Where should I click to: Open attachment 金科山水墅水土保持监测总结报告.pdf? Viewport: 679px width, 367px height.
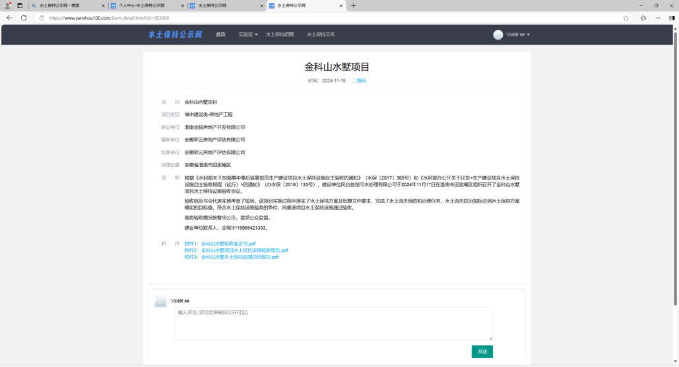tap(240, 257)
